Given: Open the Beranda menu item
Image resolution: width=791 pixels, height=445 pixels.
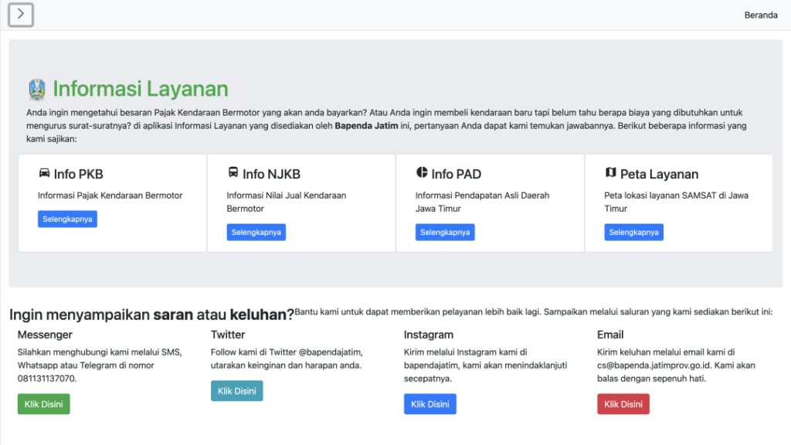Looking at the screenshot, I should click(x=760, y=15).
